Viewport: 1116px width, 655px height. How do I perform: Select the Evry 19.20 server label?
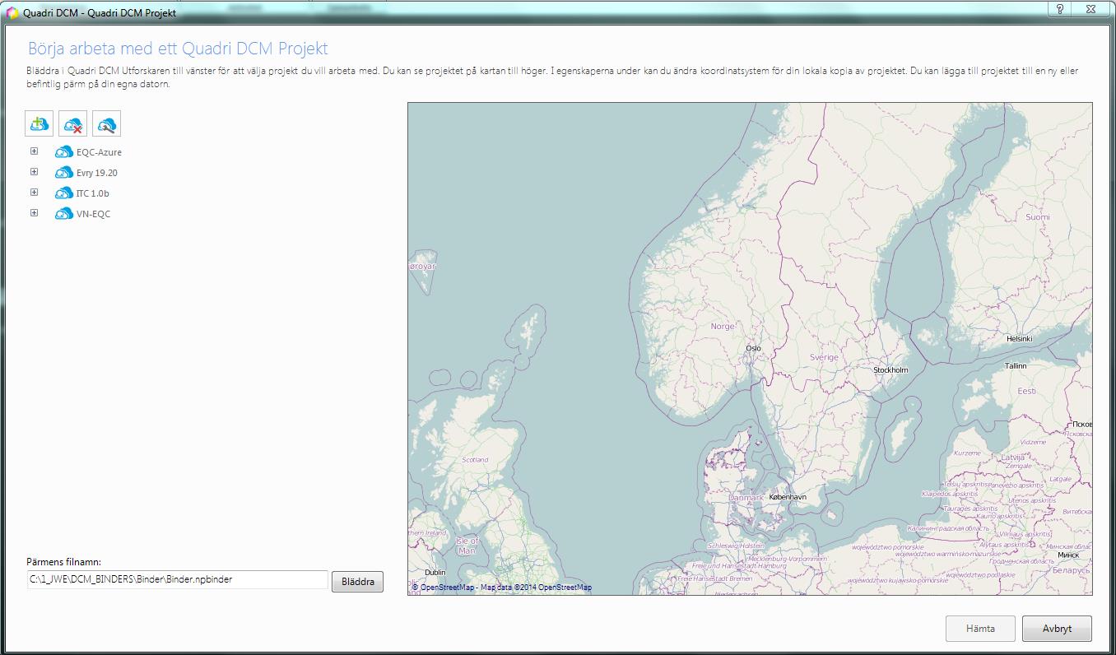(97, 173)
